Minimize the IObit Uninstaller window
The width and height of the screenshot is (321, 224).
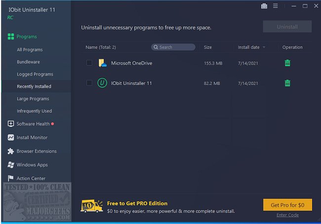294,6
